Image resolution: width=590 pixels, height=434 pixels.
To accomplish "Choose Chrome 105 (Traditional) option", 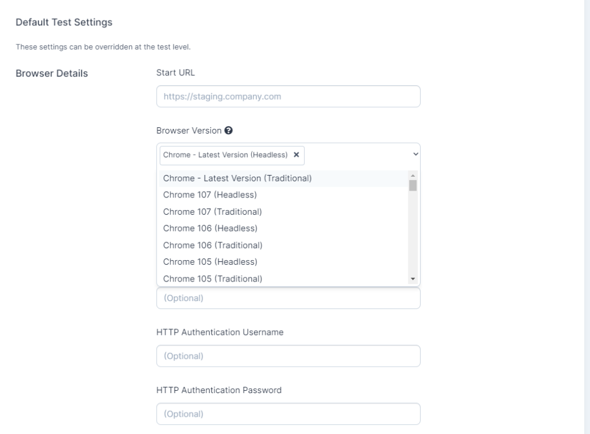I will coord(213,279).
